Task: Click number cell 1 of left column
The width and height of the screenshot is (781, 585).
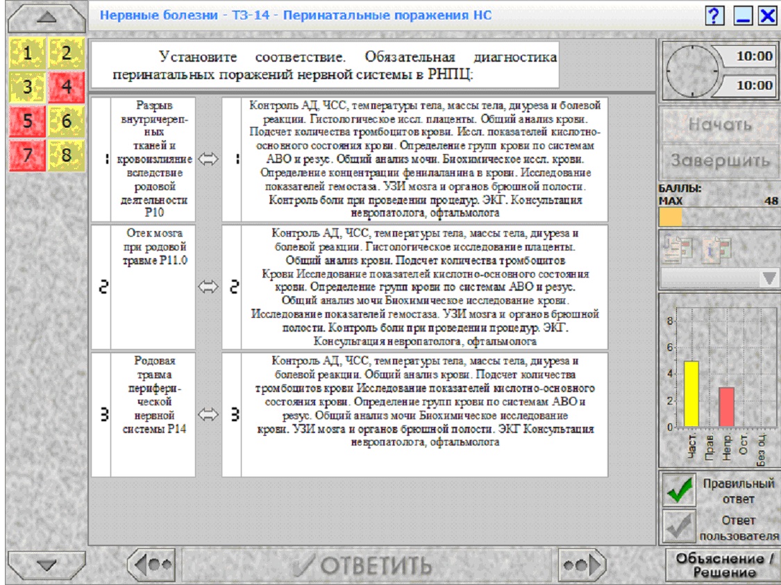Action: (101, 160)
